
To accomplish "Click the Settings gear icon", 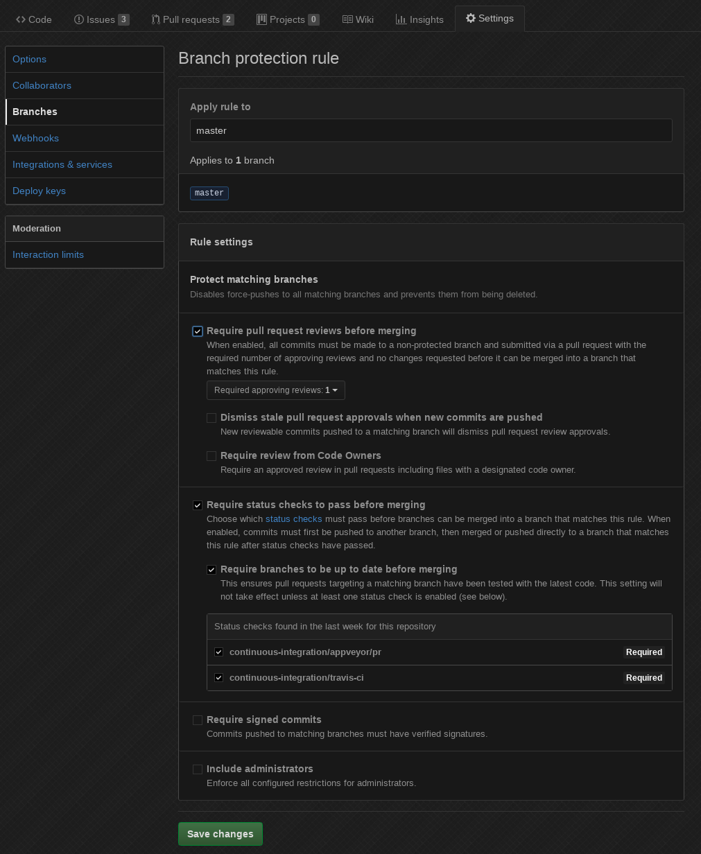I will 471,18.
